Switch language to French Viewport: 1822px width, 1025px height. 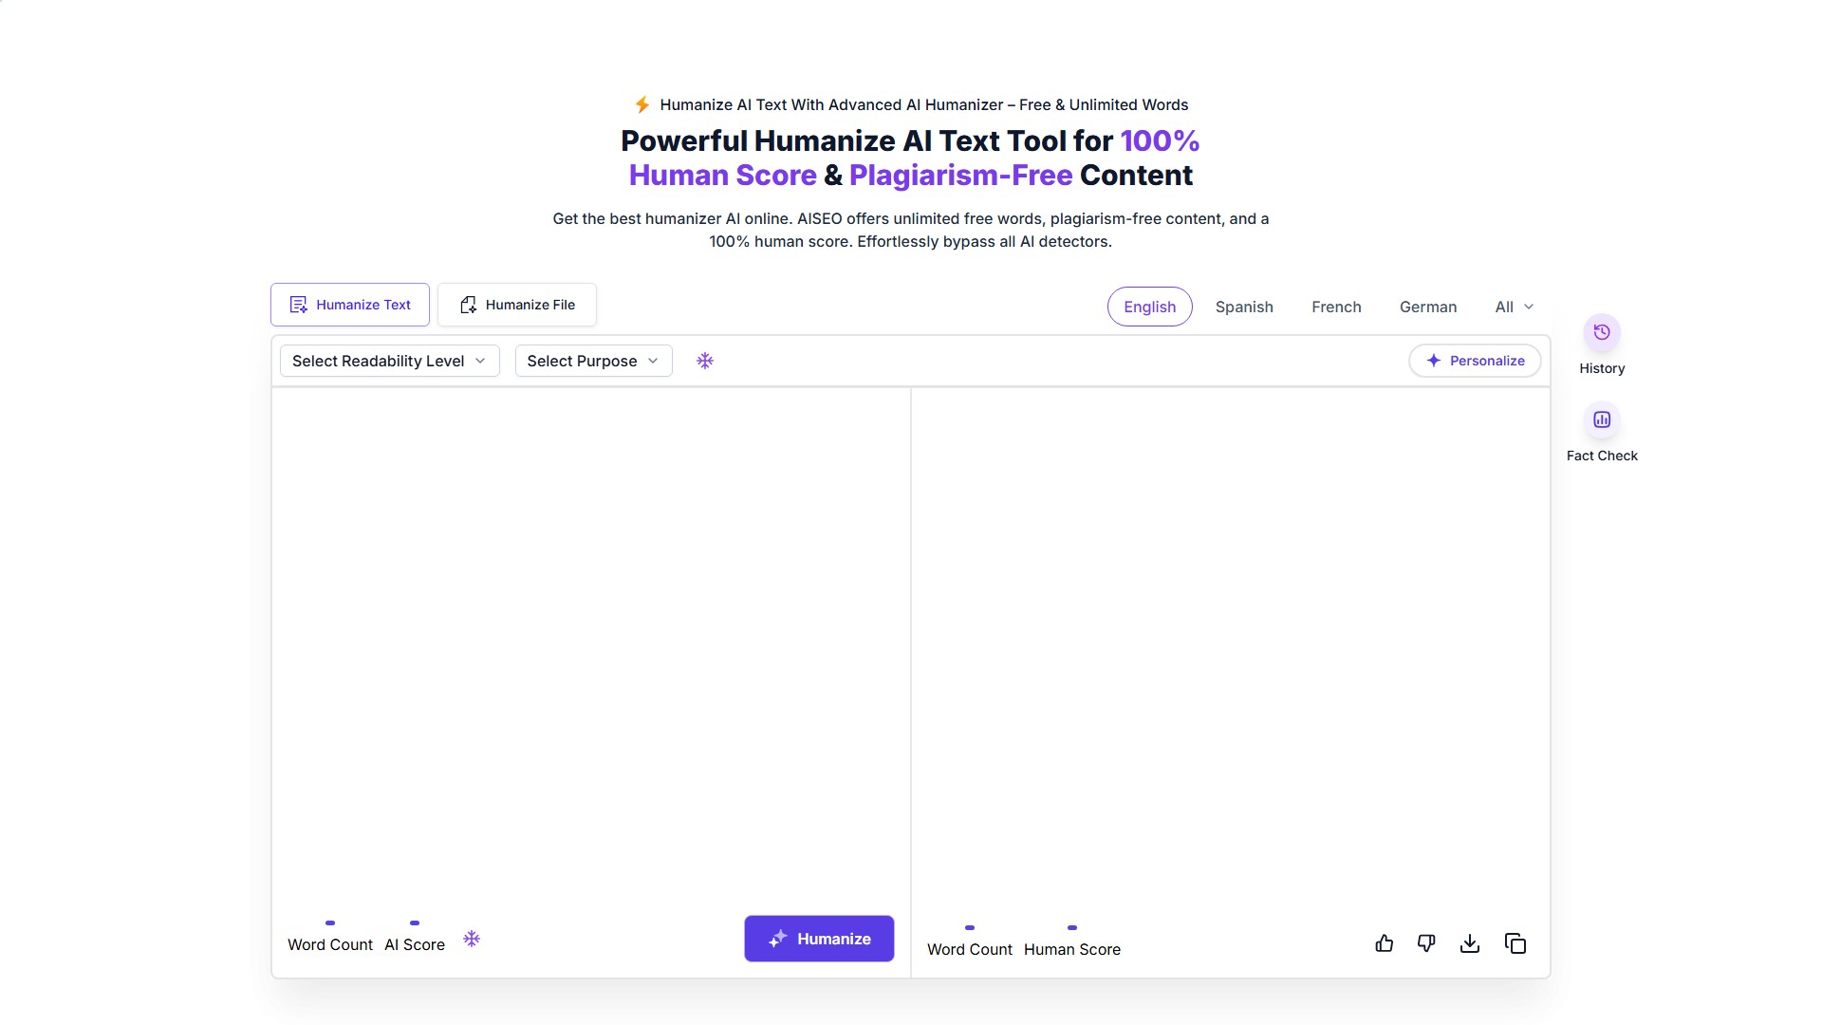click(x=1336, y=307)
